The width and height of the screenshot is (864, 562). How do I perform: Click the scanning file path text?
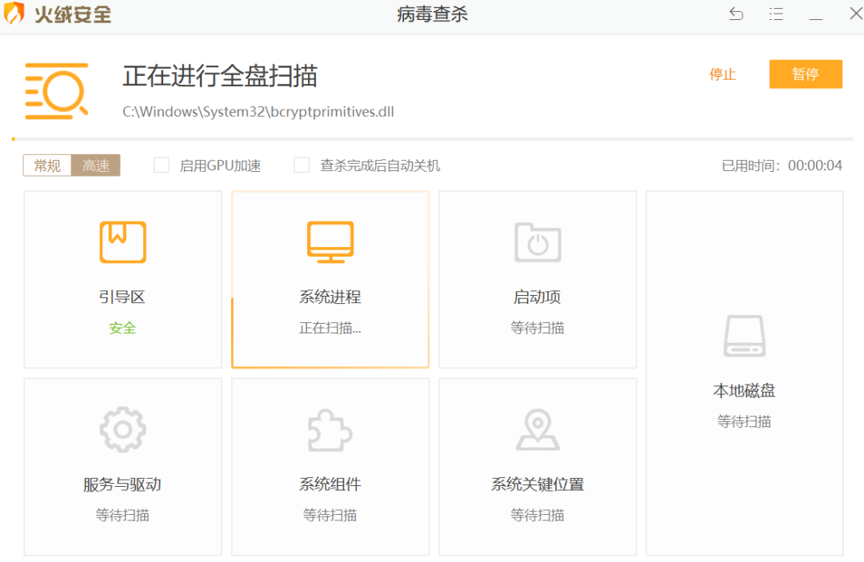[x=258, y=112]
